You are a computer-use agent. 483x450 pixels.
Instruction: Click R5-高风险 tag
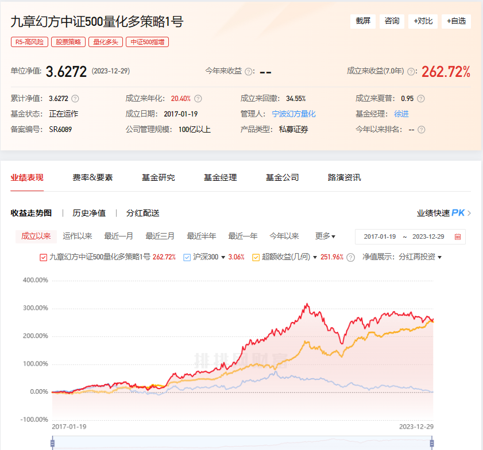(29, 42)
